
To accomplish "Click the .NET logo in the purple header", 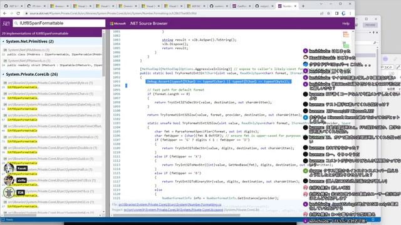I will (6, 24).
